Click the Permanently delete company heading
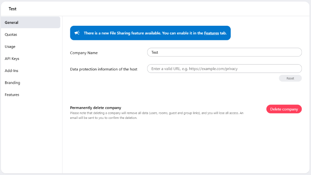This screenshot has width=311, height=175. pyautogui.click(x=95, y=108)
